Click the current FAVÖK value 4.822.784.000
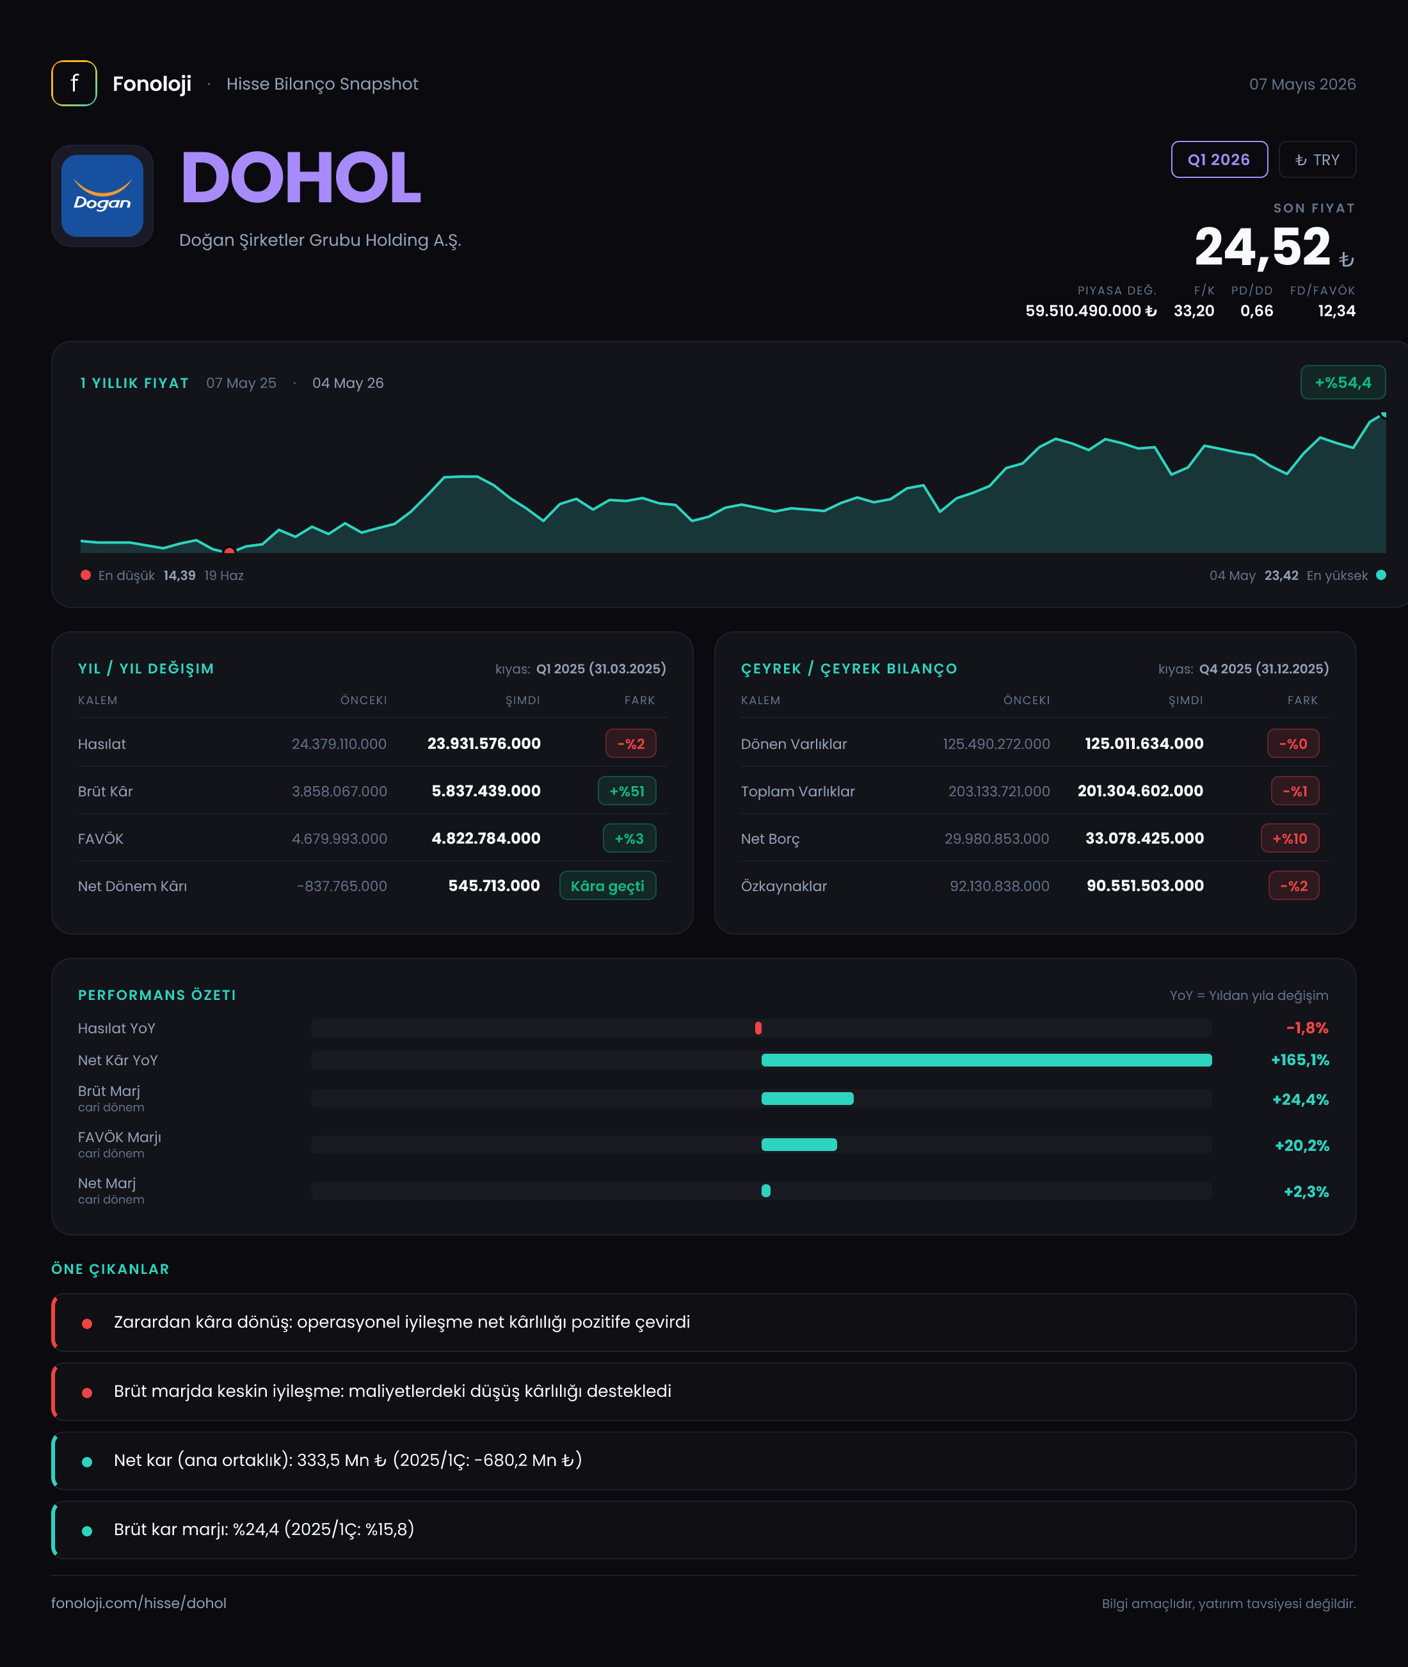This screenshot has width=1408, height=1667. click(x=486, y=838)
